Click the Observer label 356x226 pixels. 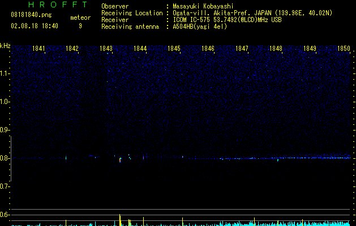coord(115,6)
